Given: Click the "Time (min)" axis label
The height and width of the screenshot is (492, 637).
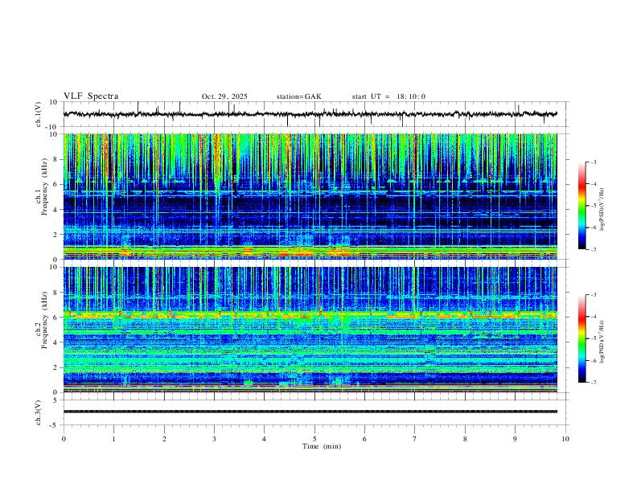Looking at the screenshot, I should [322, 446].
